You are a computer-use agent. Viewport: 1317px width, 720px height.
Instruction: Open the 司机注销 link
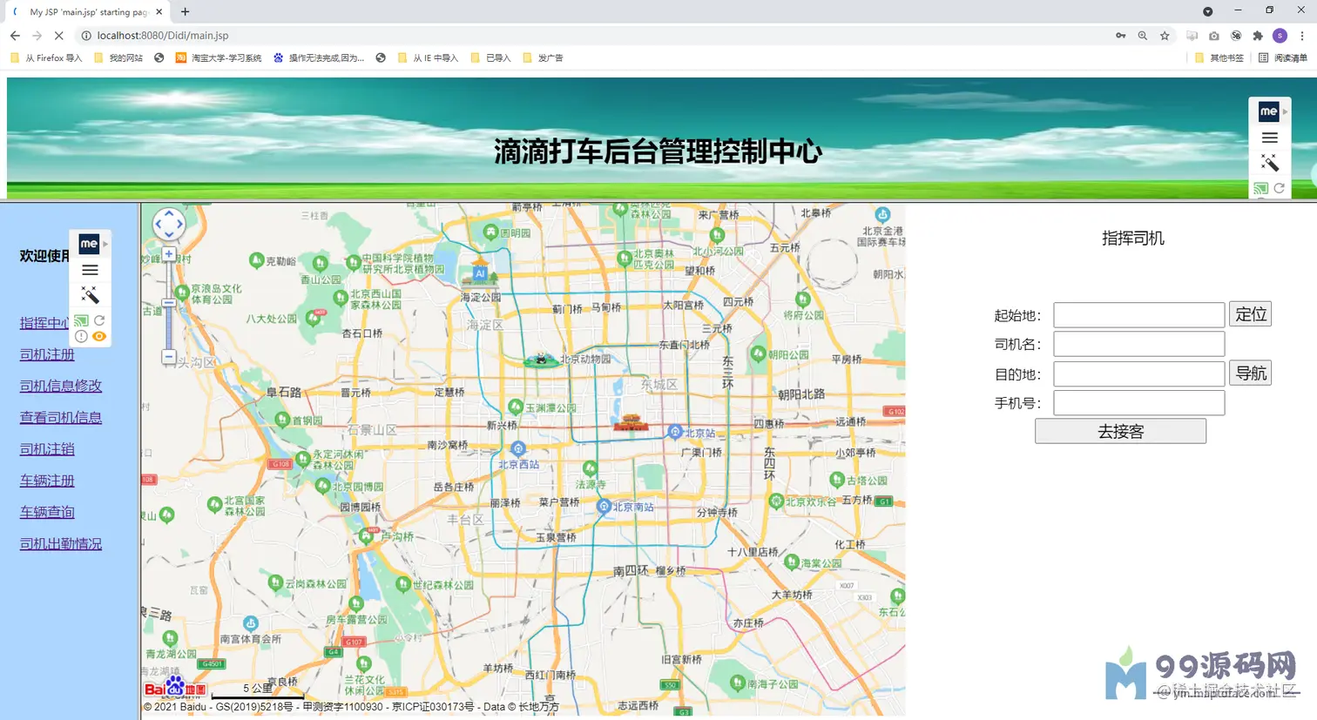coord(47,449)
